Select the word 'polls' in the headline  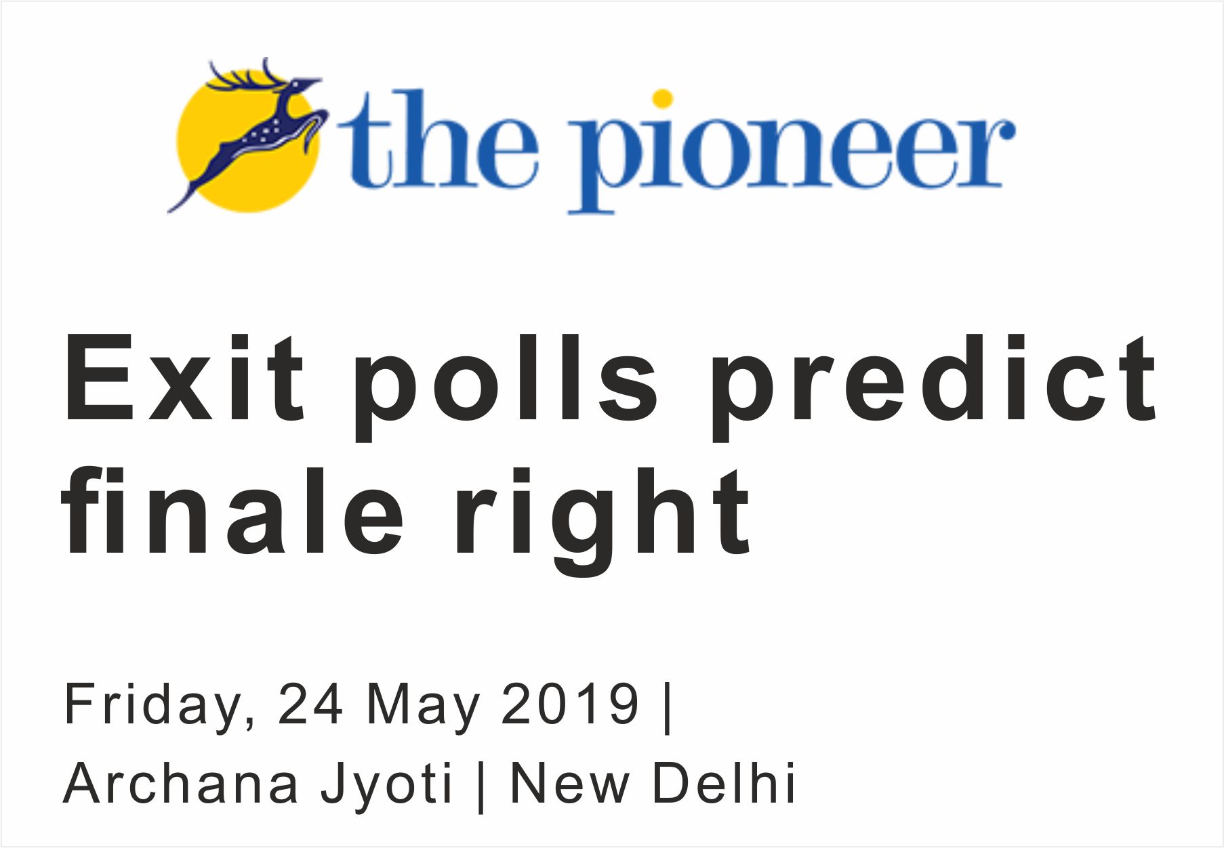point(505,383)
